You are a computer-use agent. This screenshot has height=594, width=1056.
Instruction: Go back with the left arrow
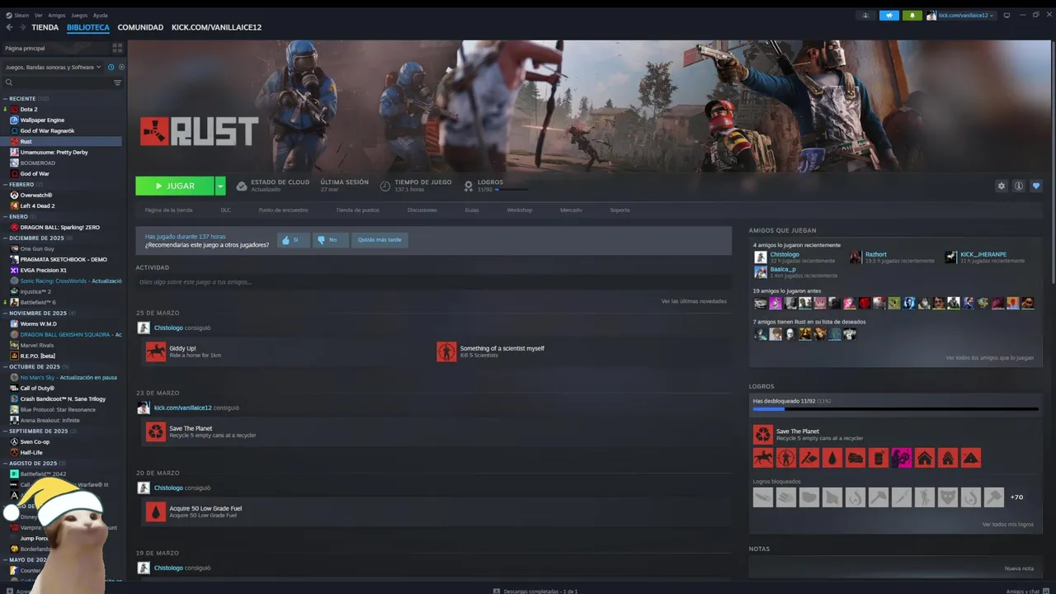[9, 27]
